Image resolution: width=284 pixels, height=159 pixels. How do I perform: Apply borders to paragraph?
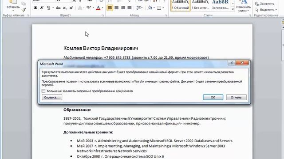click(159, 8)
